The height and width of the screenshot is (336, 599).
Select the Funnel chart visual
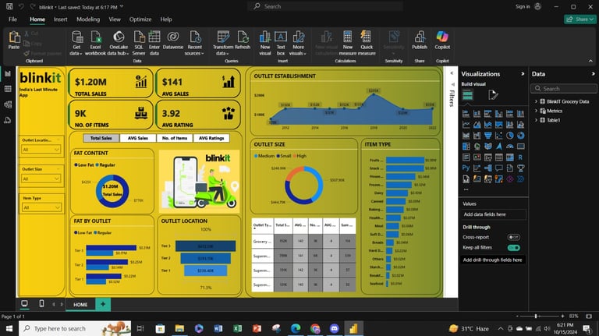point(487,135)
